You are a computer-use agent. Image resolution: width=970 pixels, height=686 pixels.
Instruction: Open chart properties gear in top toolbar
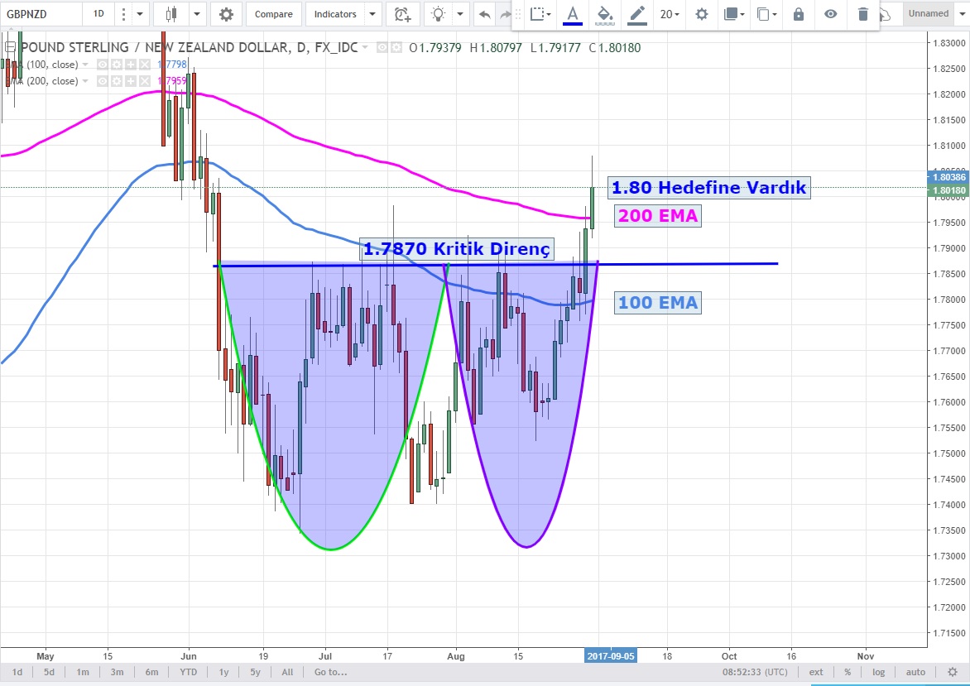(x=226, y=14)
